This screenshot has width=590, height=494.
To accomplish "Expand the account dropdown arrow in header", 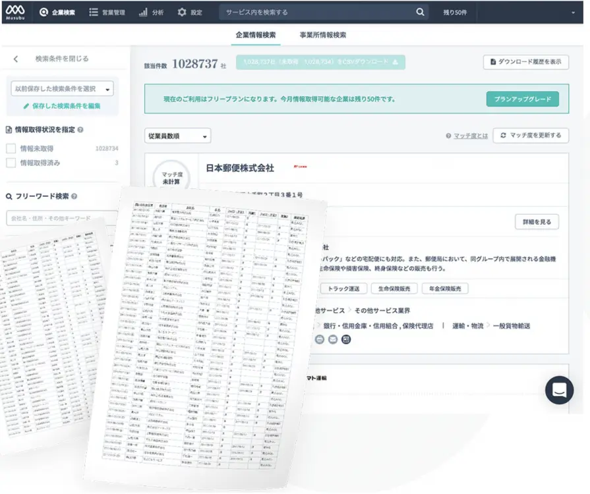I will pyautogui.click(x=573, y=13).
